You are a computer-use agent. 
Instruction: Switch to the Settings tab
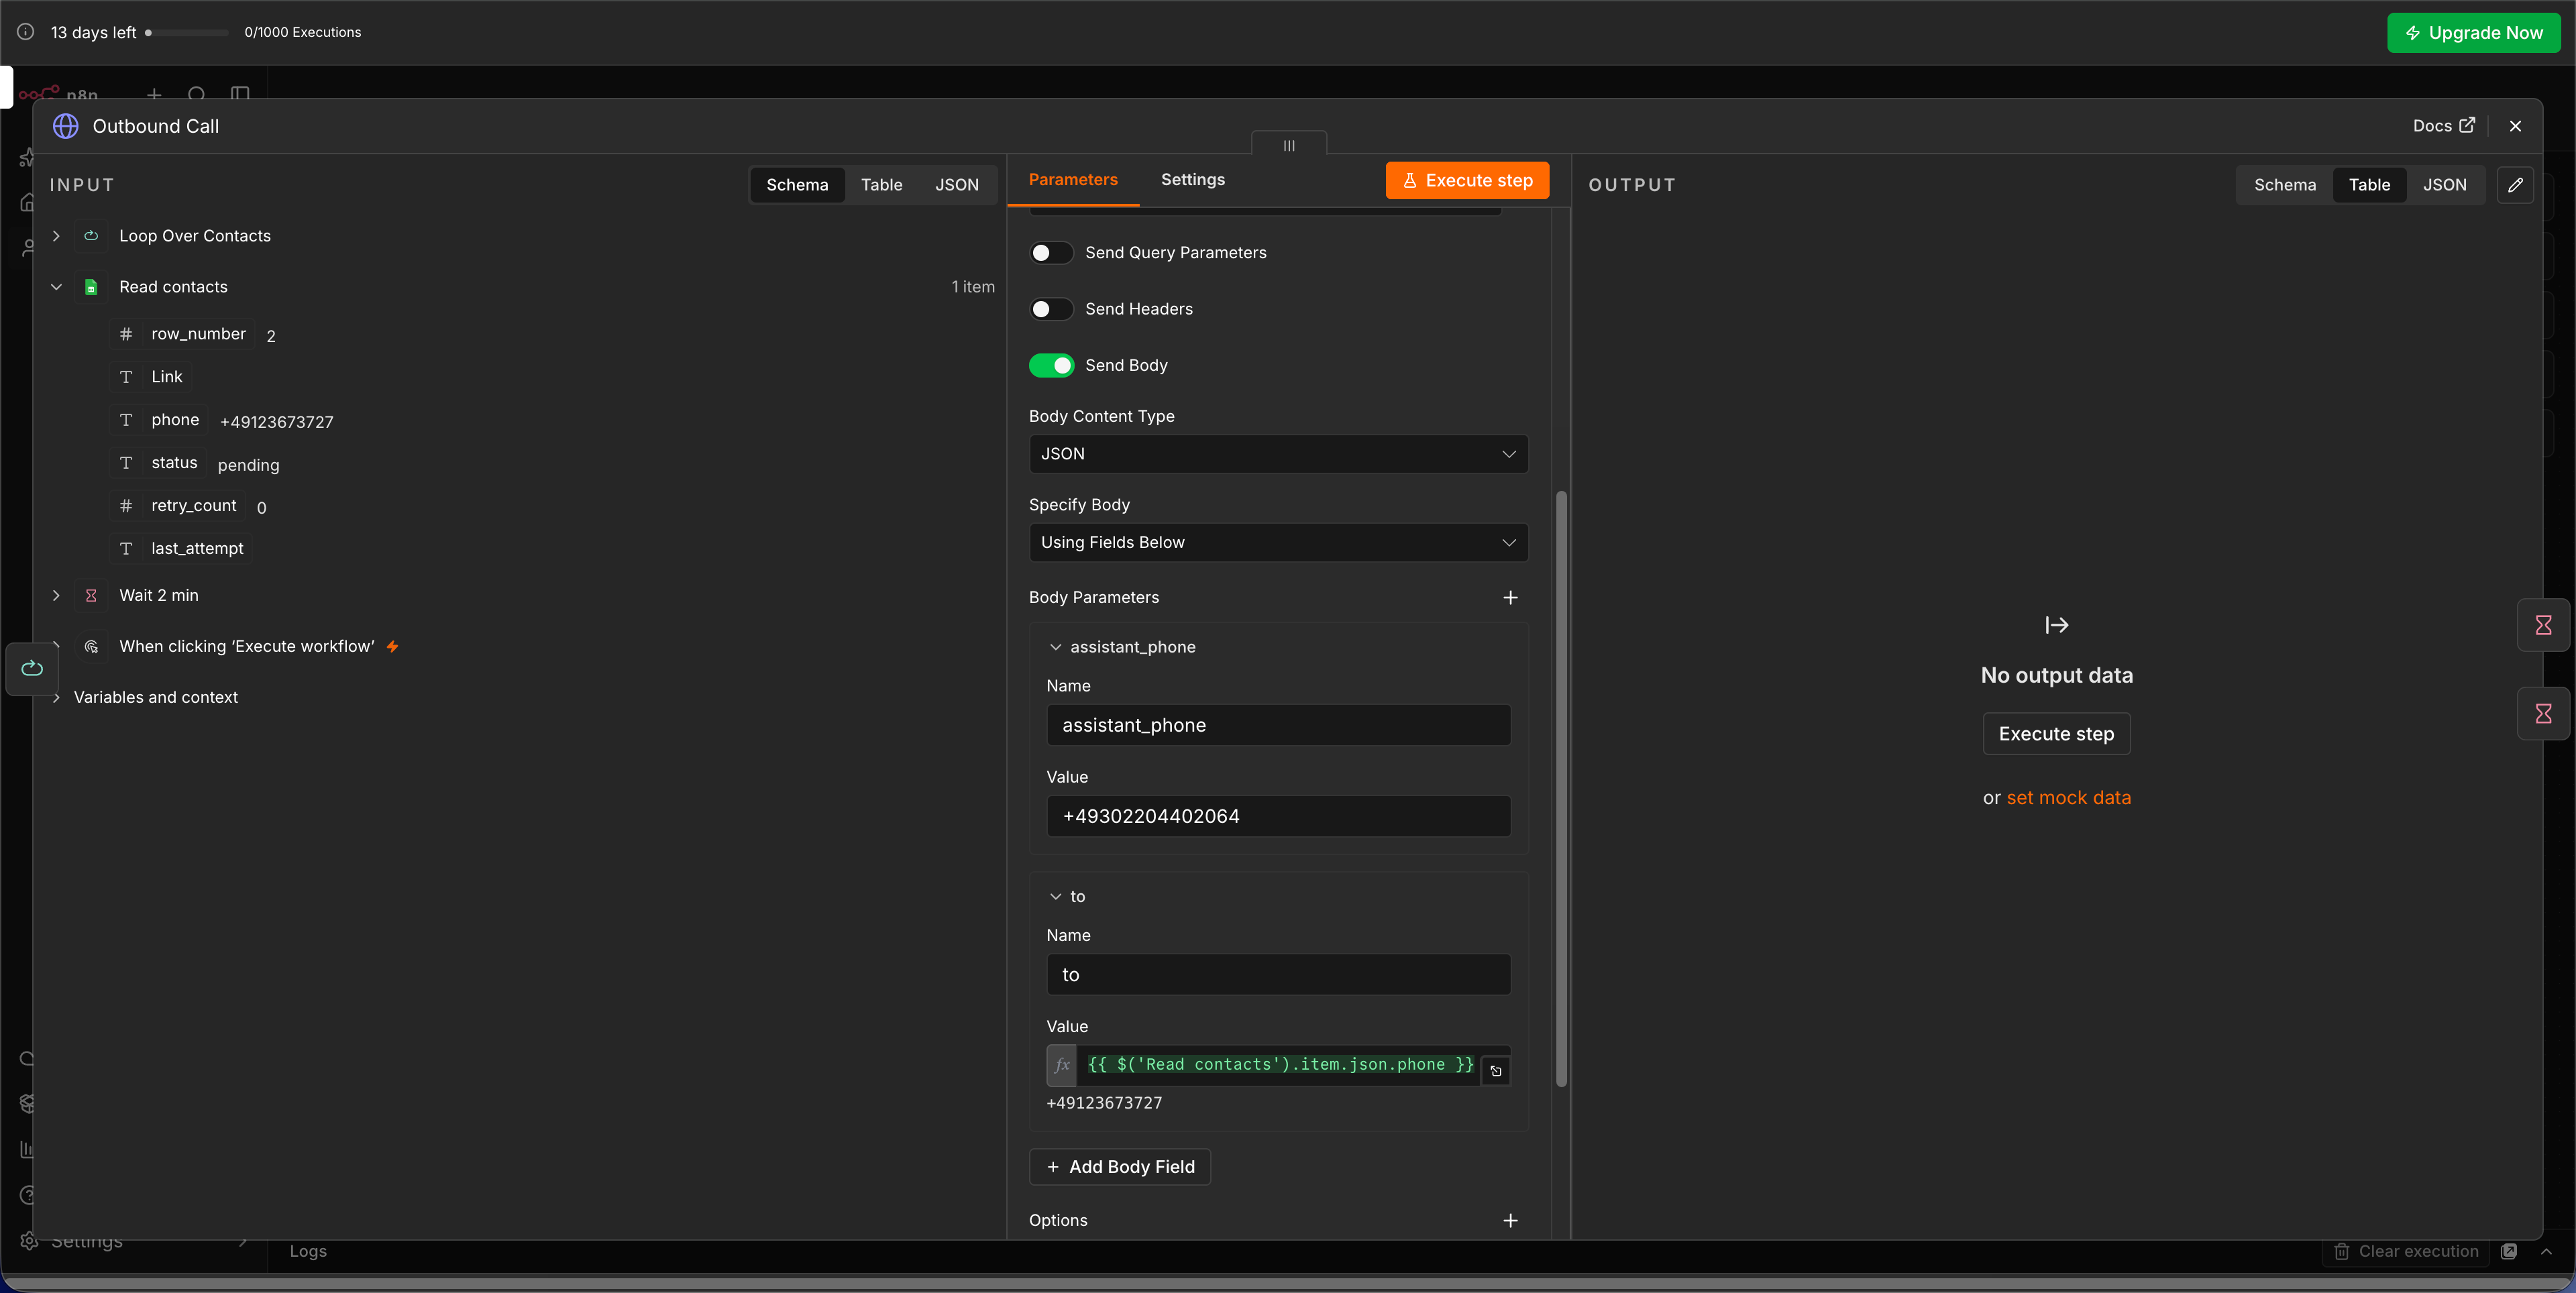click(x=1192, y=180)
